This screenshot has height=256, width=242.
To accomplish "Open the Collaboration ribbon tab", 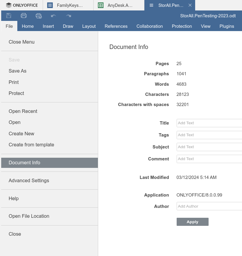I will [149, 26].
